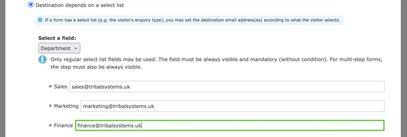The image size is (407, 137).
Task: Focus the Sales email address field
Action: 227,87
